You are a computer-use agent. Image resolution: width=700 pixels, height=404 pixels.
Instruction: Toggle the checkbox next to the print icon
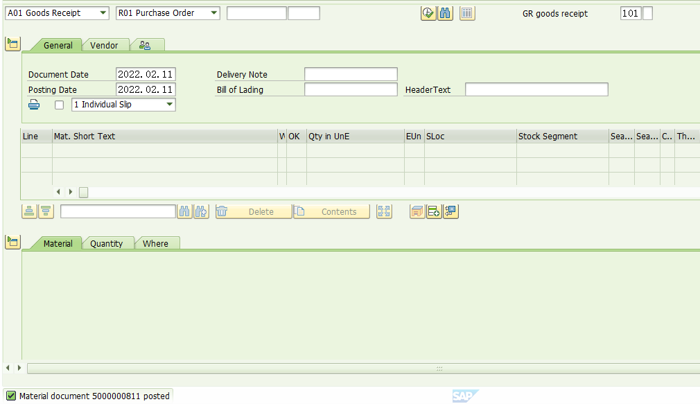coord(59,104)
